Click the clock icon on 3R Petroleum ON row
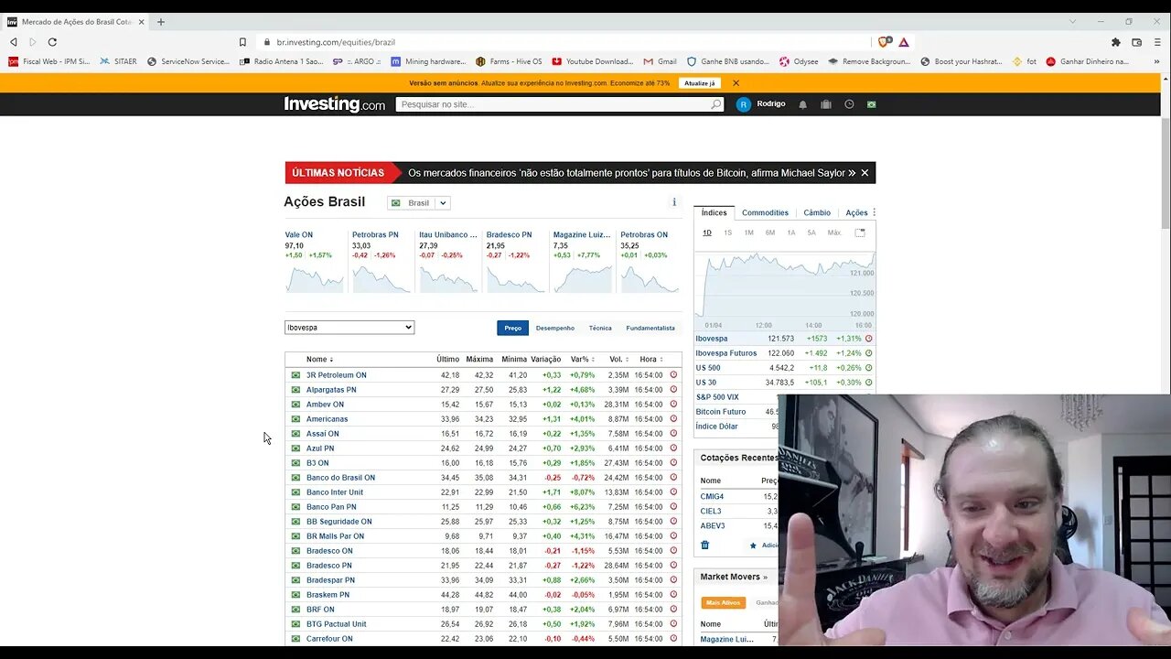Screen dimensions: 1171x659 point(674,374)
